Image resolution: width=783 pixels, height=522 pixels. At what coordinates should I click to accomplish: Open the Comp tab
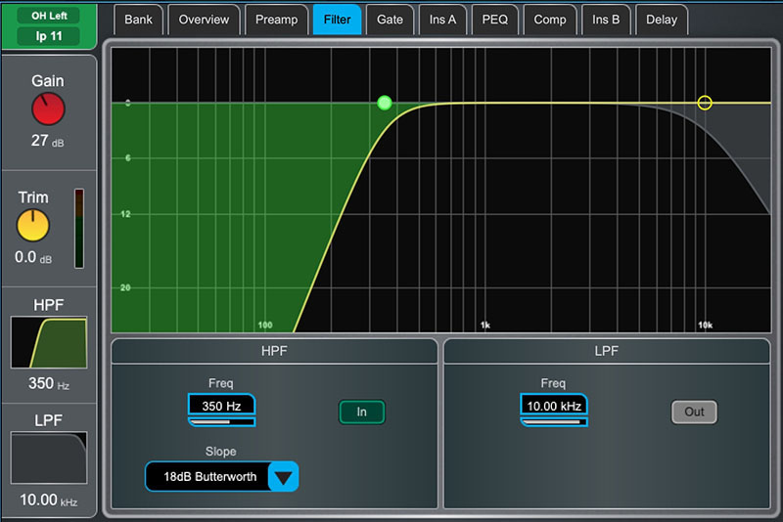(x=550, y=20)
